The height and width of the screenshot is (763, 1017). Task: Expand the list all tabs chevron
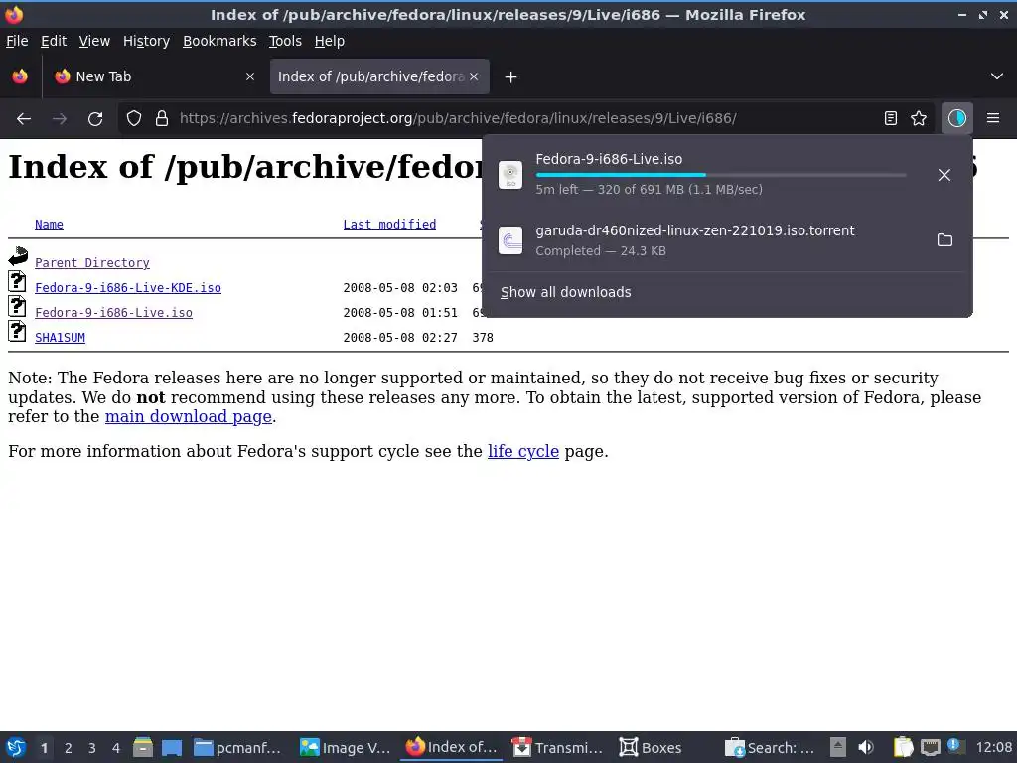(x=997, y=76)
